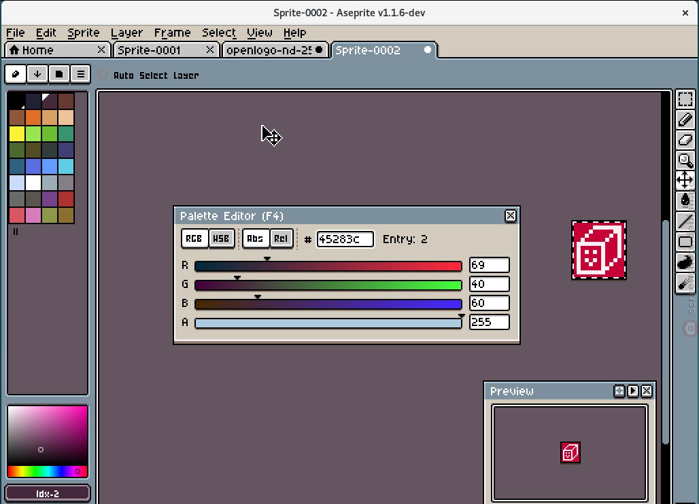Screen dimensions: 699x504
Task: Select the yellow palette swatch
Action: (x=17, y=134)
